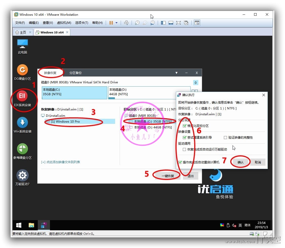Screen dimensions: 285x248
Task: Open the Windows Start menu
Action: tap(19, 225)
